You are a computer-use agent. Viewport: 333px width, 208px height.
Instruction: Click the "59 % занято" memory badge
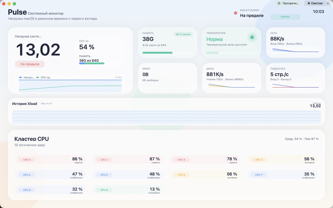point(183,34)
